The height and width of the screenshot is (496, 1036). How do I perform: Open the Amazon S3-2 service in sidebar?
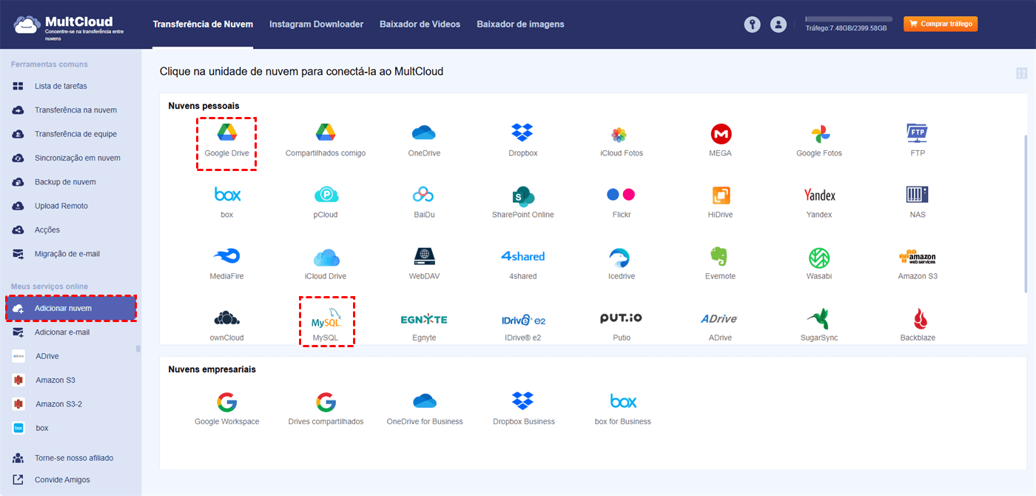58,404
